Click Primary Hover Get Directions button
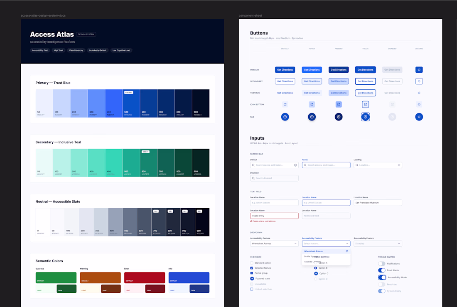Viewport: 457px width, 307px height. [x=312, y=70]
